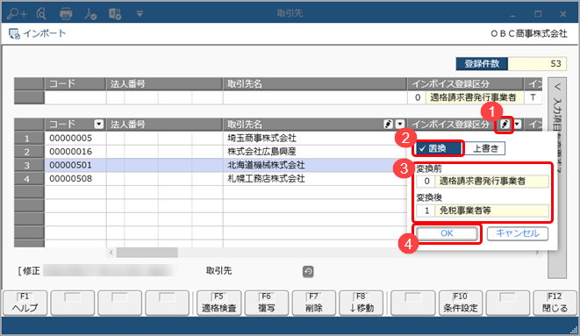Click the F8 ↓移動 button
580x336 pixels.
pos(362,303)
